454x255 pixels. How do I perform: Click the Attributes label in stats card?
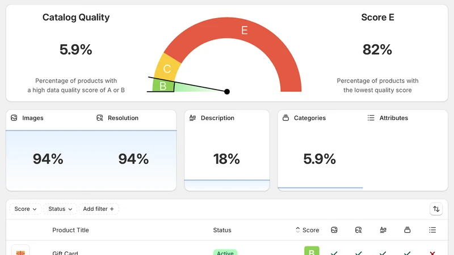tap(394, 118)
